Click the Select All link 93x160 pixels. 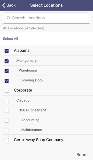tap(11, 39)
